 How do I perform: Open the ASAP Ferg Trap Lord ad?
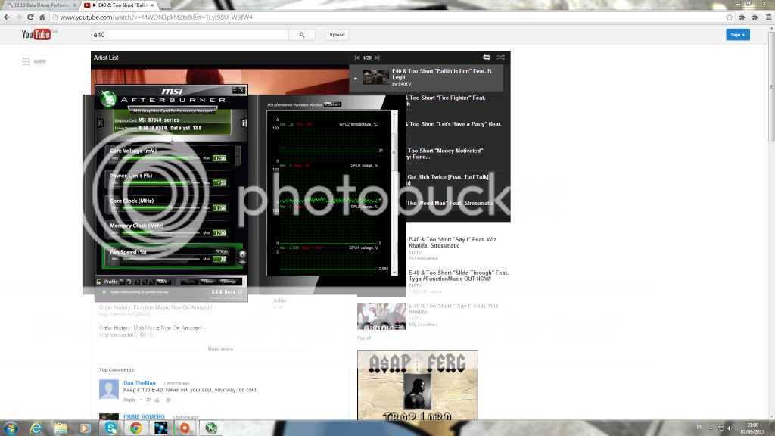coord(418,385)
